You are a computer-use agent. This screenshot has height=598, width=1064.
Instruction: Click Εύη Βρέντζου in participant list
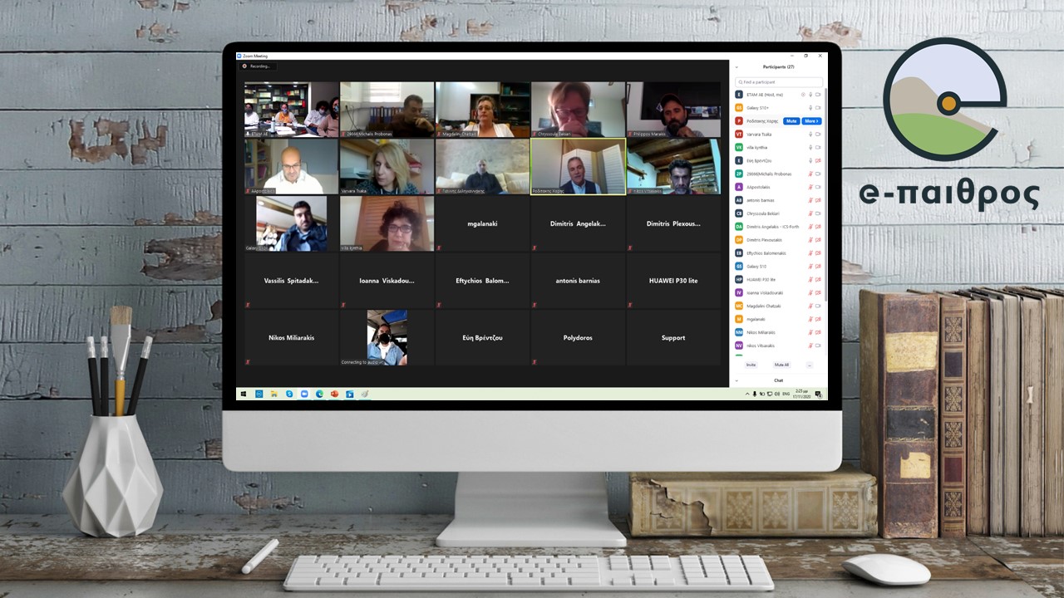point(757,160)
